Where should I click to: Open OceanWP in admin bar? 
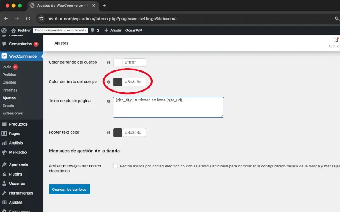click(x=133, y=30)
